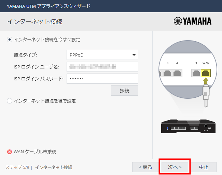Viewport: 222px width, 175px height.
Task: Click the YAMAHA tuning fork logo
Action: (178, 21)
